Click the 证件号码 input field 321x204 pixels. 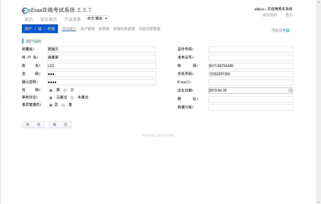pyautogui.click(x=251, y=49)
